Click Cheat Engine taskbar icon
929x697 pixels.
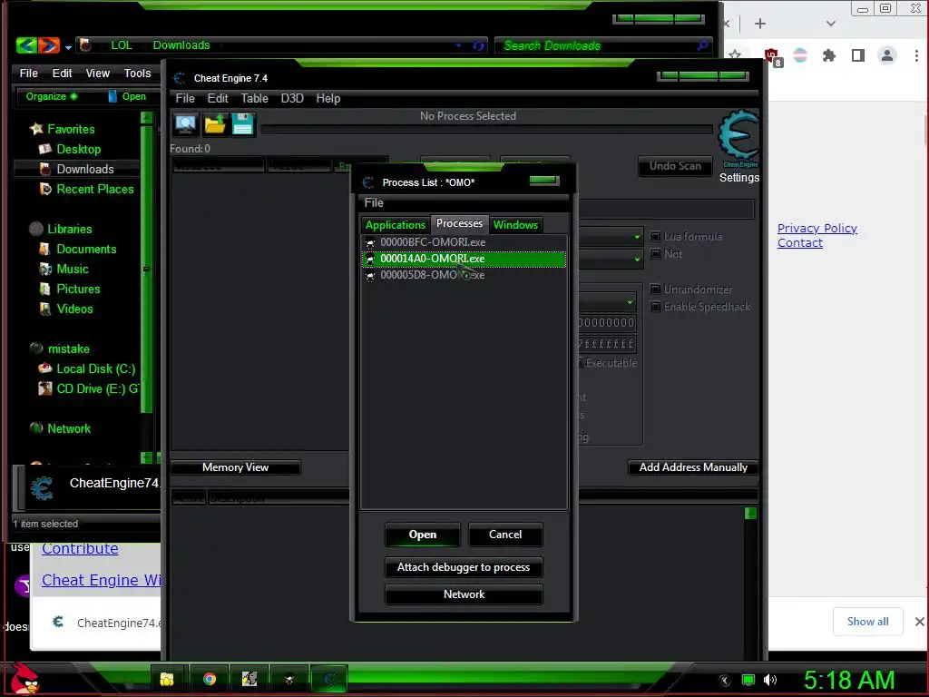[x=329, y=679]
